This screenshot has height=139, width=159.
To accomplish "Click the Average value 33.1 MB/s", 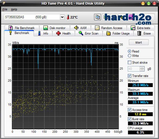I will tap(140, 102).
